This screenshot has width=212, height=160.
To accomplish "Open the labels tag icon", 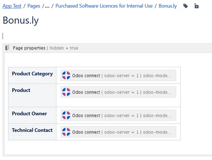I will [x=185, y=6].
